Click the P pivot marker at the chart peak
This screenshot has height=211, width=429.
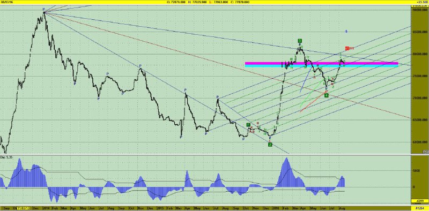44,9
